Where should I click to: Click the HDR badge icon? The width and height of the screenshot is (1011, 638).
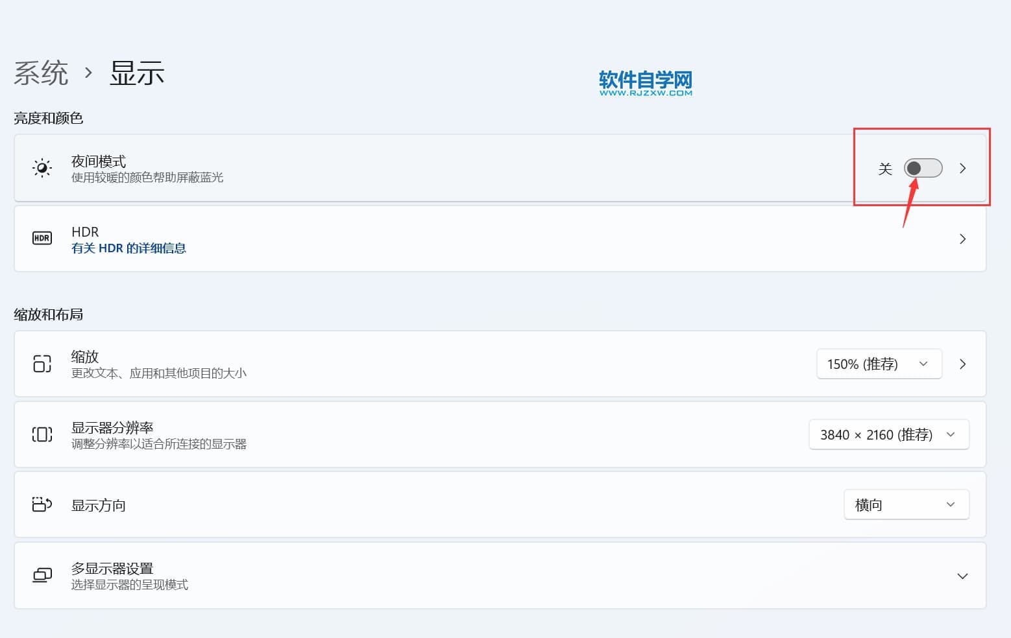[x=42, y=239]
